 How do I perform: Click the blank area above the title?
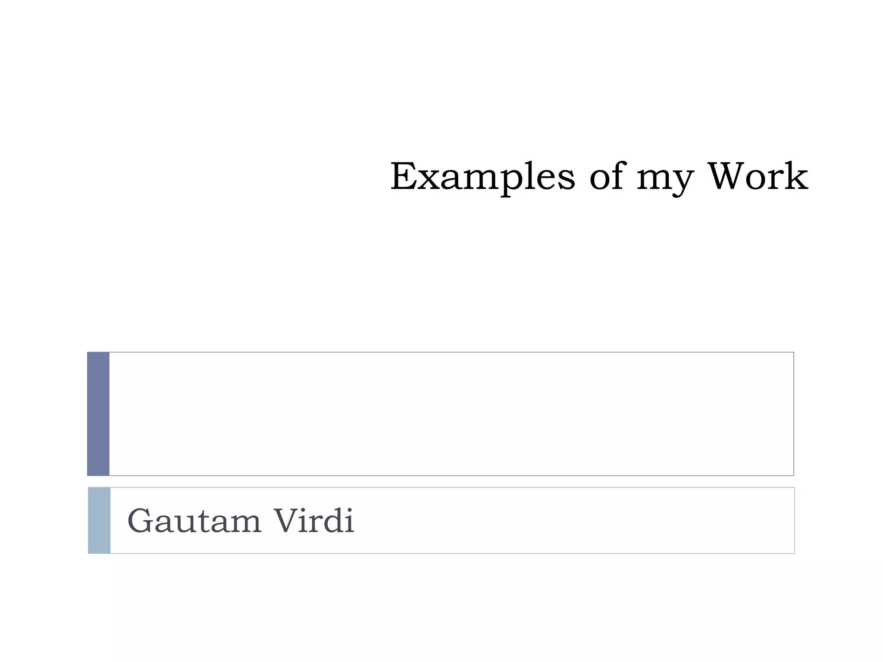pyautogui.click(x=441, y=78)
